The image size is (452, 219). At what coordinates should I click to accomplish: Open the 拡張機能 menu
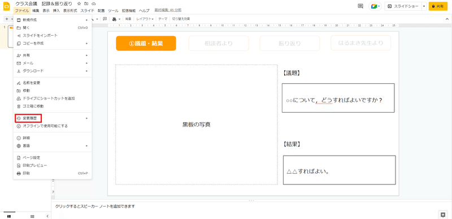(x=129, y=11)
